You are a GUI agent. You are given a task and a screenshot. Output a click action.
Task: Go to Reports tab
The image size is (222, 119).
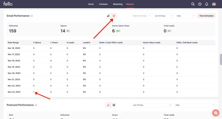click(130, 4)
